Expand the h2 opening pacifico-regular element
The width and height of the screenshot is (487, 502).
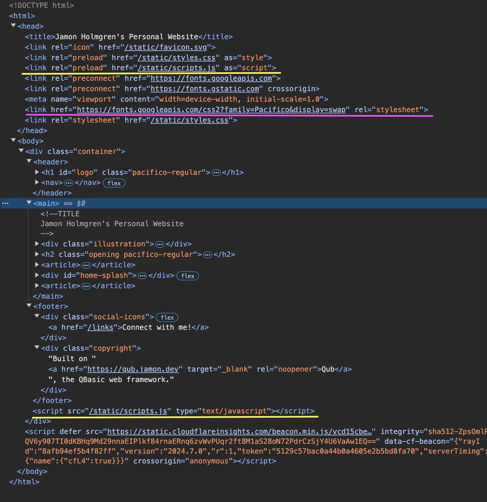pos(37,254)
